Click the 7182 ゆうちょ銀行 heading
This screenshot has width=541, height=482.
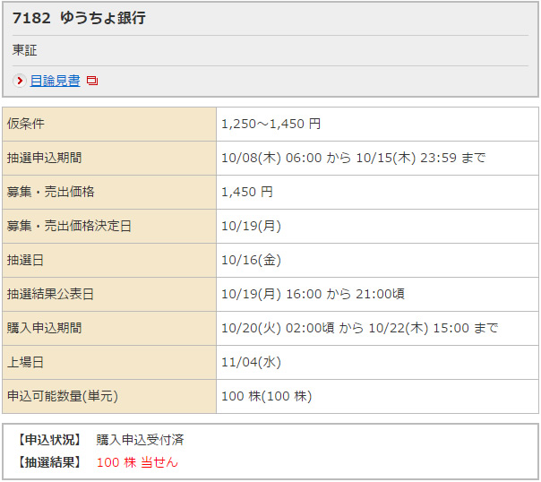pos(79,18)
